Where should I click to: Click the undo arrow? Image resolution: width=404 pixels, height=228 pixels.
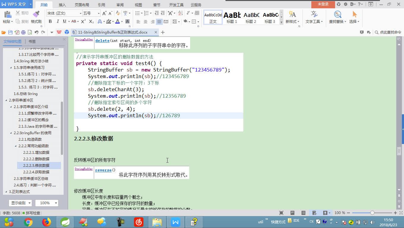pos(36,32)
